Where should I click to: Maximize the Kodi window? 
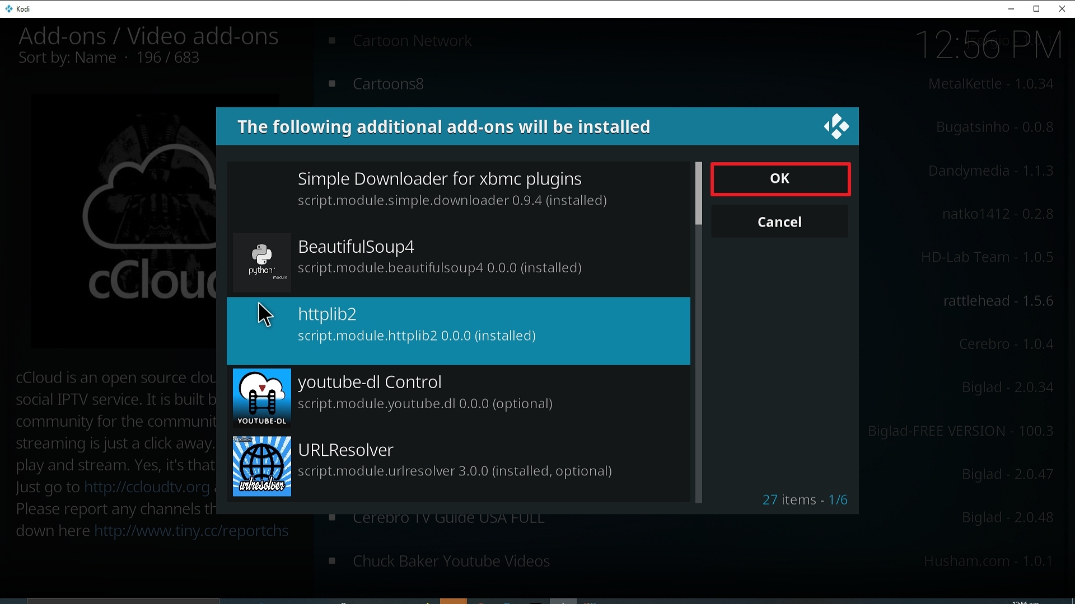tap(1037, 9)
